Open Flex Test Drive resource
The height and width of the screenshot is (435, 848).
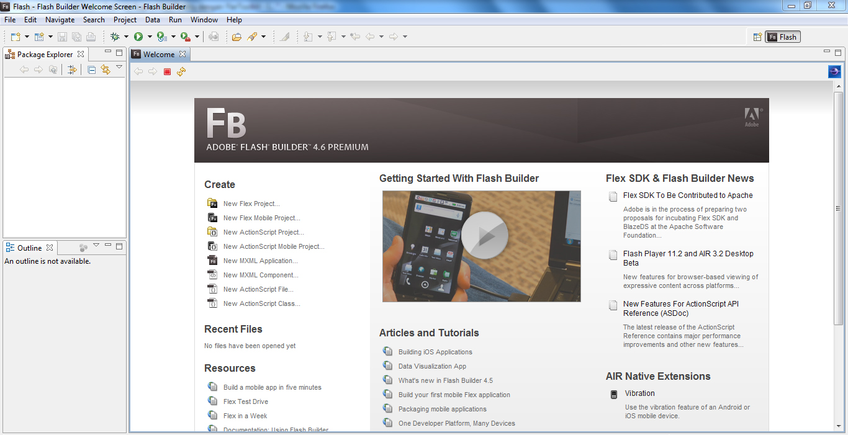[246, 401]
